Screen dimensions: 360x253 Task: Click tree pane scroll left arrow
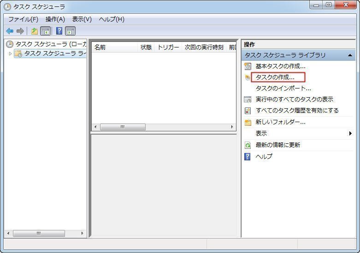click(x=8, y=233)
